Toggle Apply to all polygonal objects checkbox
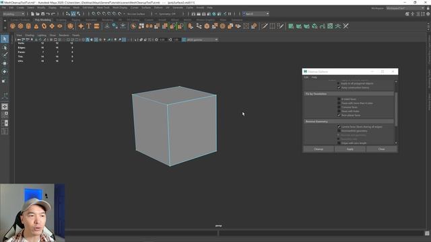Image resolution: width=431 pixels, height=242 pixels. [x=339, y=83]
